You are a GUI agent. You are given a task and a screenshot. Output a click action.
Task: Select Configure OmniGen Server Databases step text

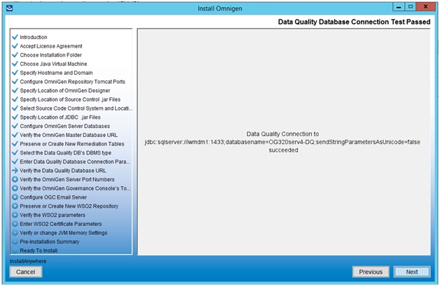click(65, 126)
